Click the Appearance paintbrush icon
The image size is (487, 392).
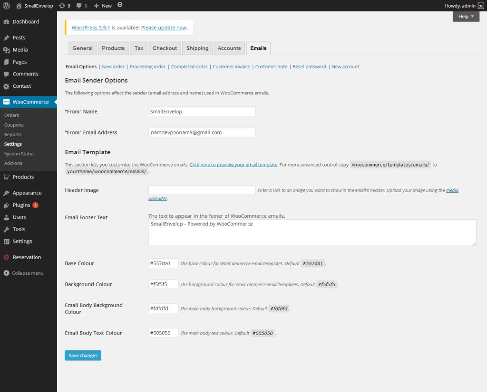(6, 193)
